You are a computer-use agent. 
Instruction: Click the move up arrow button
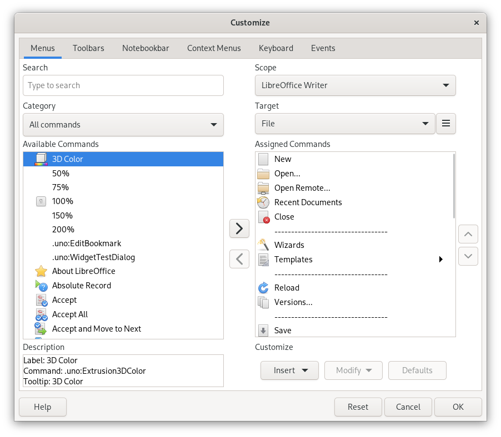(468, 234)
